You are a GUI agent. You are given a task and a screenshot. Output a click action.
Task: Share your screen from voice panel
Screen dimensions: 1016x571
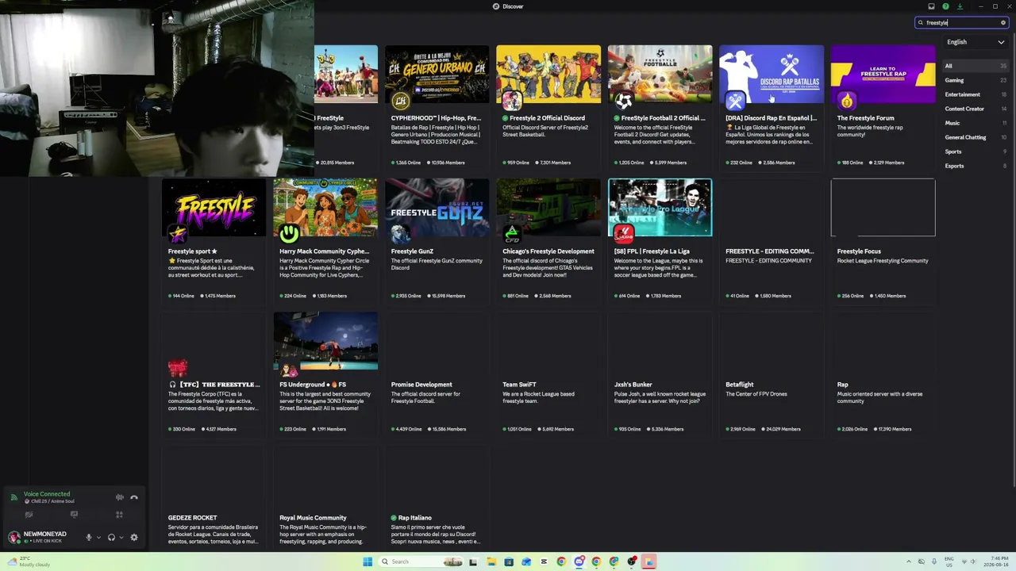pos(74,515)
